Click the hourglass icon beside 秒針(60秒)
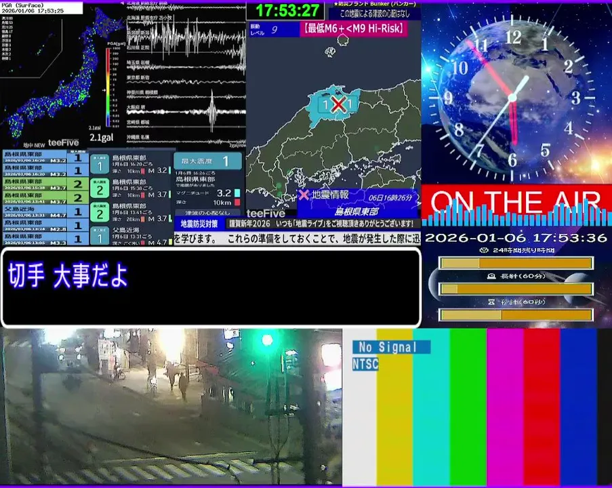The height and width of the screenshot is (488, 612). [491, 302]
